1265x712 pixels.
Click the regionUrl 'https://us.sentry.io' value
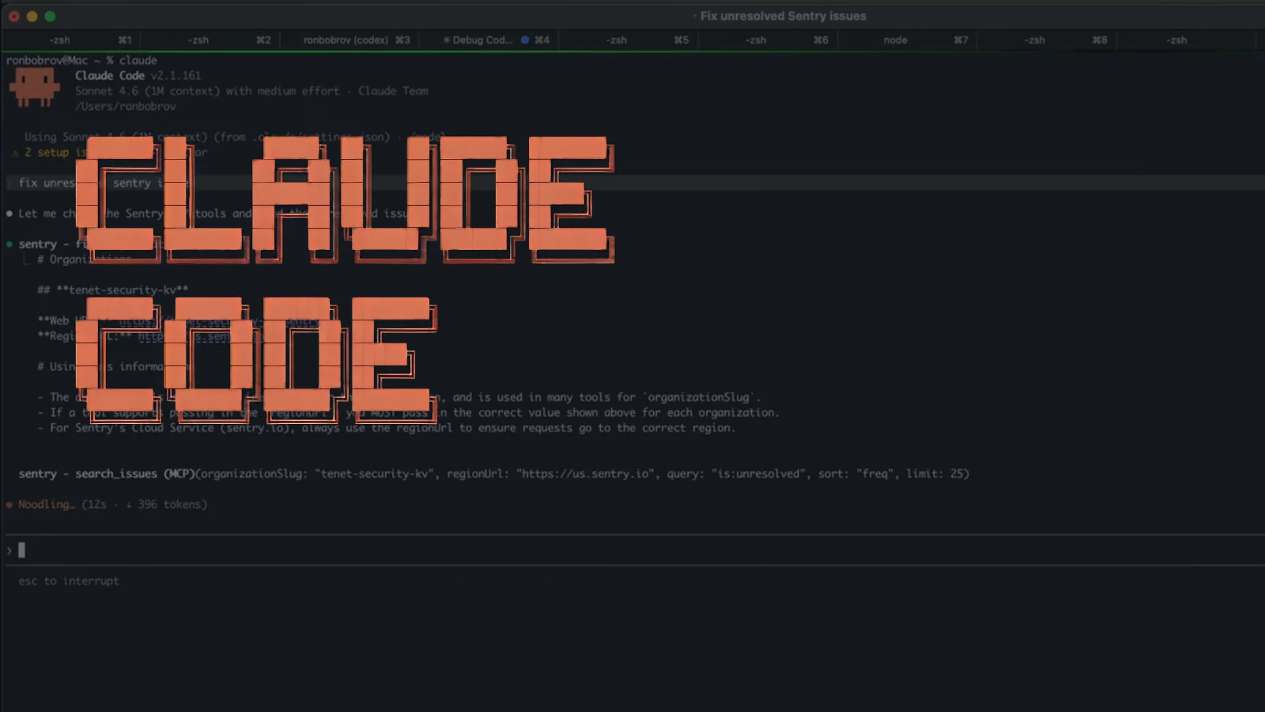coord(586,474)
